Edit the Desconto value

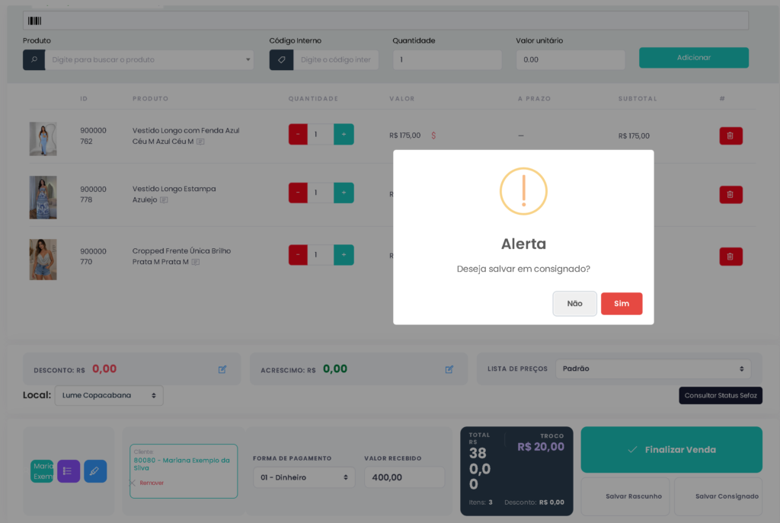pyautogui.click(x=222, y=369)
